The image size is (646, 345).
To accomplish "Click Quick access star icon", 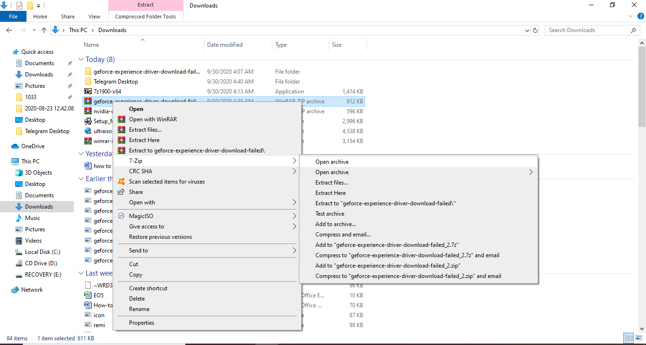I will [x=16, y=52].
